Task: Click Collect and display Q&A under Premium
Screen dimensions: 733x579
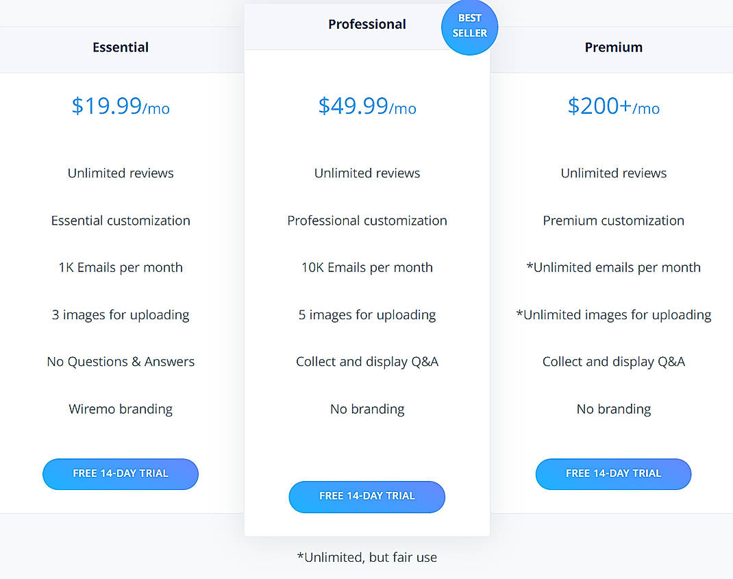Action: pyautogui.click(x=613, y=361)
